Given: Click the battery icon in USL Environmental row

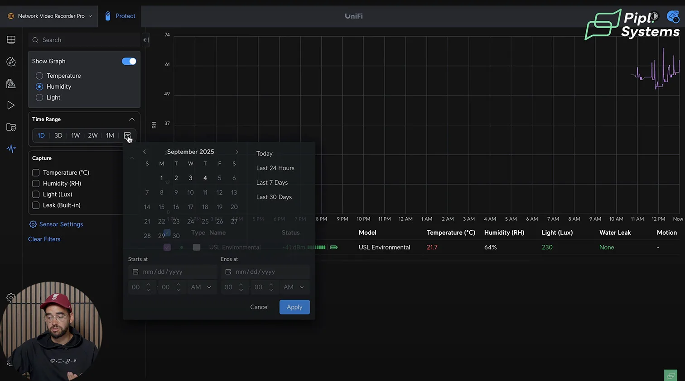Looking at the screenshot, I should [334, 248].
